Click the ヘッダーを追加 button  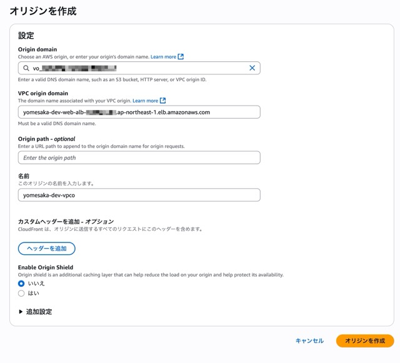click(47, 249)
